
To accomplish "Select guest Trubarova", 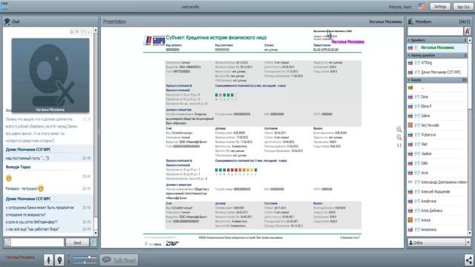I will 437,135.
